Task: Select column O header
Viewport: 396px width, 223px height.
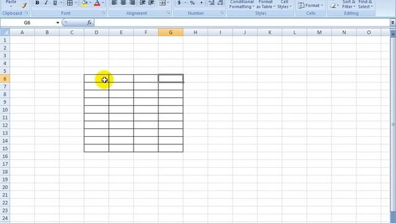Action: 369,32
